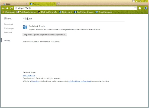
Task: Open Beállítások in the sidebar
Action: point(8,32)
